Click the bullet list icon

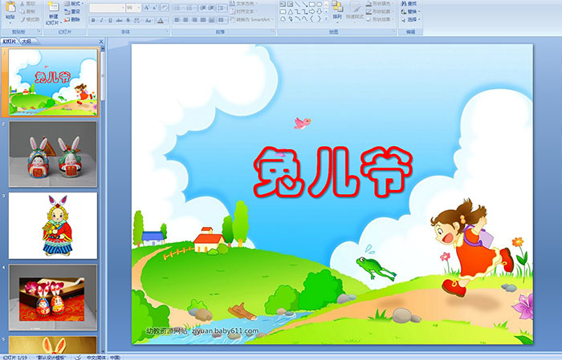click(x=177, y=7)
